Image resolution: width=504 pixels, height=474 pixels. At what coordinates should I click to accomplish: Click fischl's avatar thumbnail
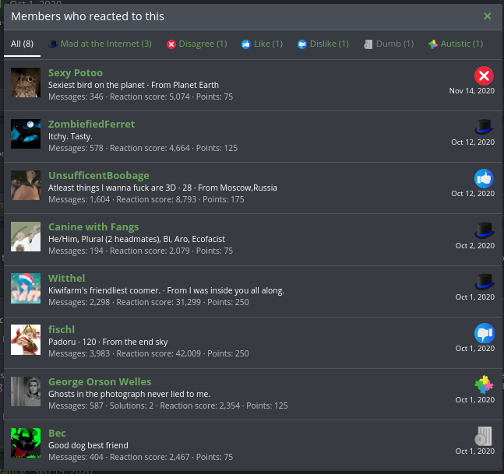(x=26, y=340)
